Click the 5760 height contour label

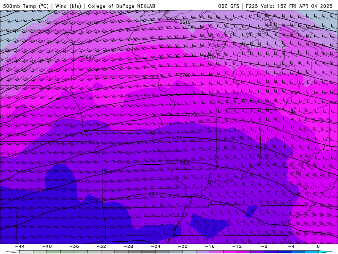[193, 115]
